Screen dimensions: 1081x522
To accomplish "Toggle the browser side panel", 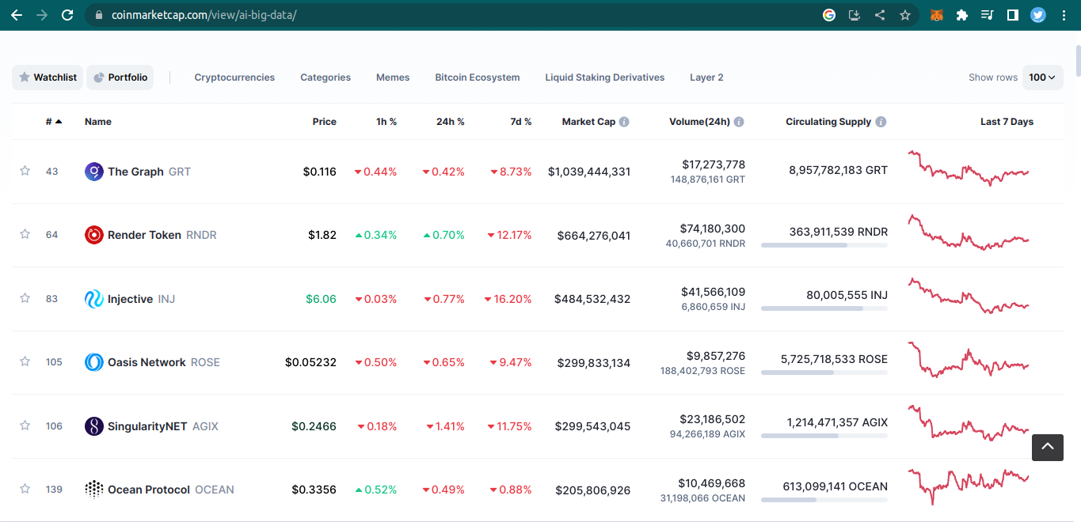I will (x=1013, y=15).
